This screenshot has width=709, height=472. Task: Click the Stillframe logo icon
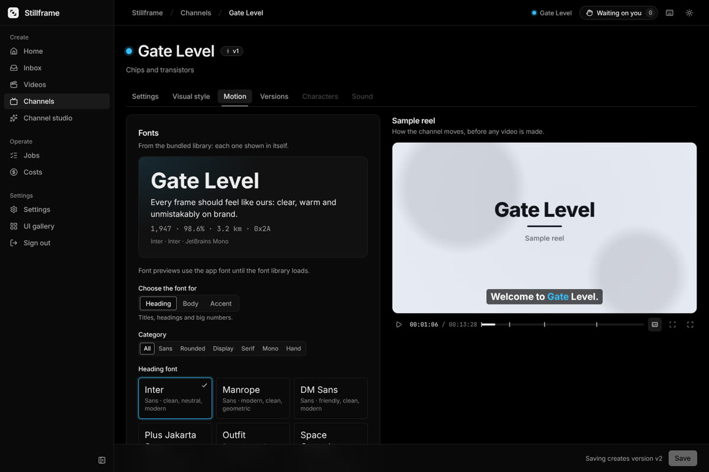(13, 13)
